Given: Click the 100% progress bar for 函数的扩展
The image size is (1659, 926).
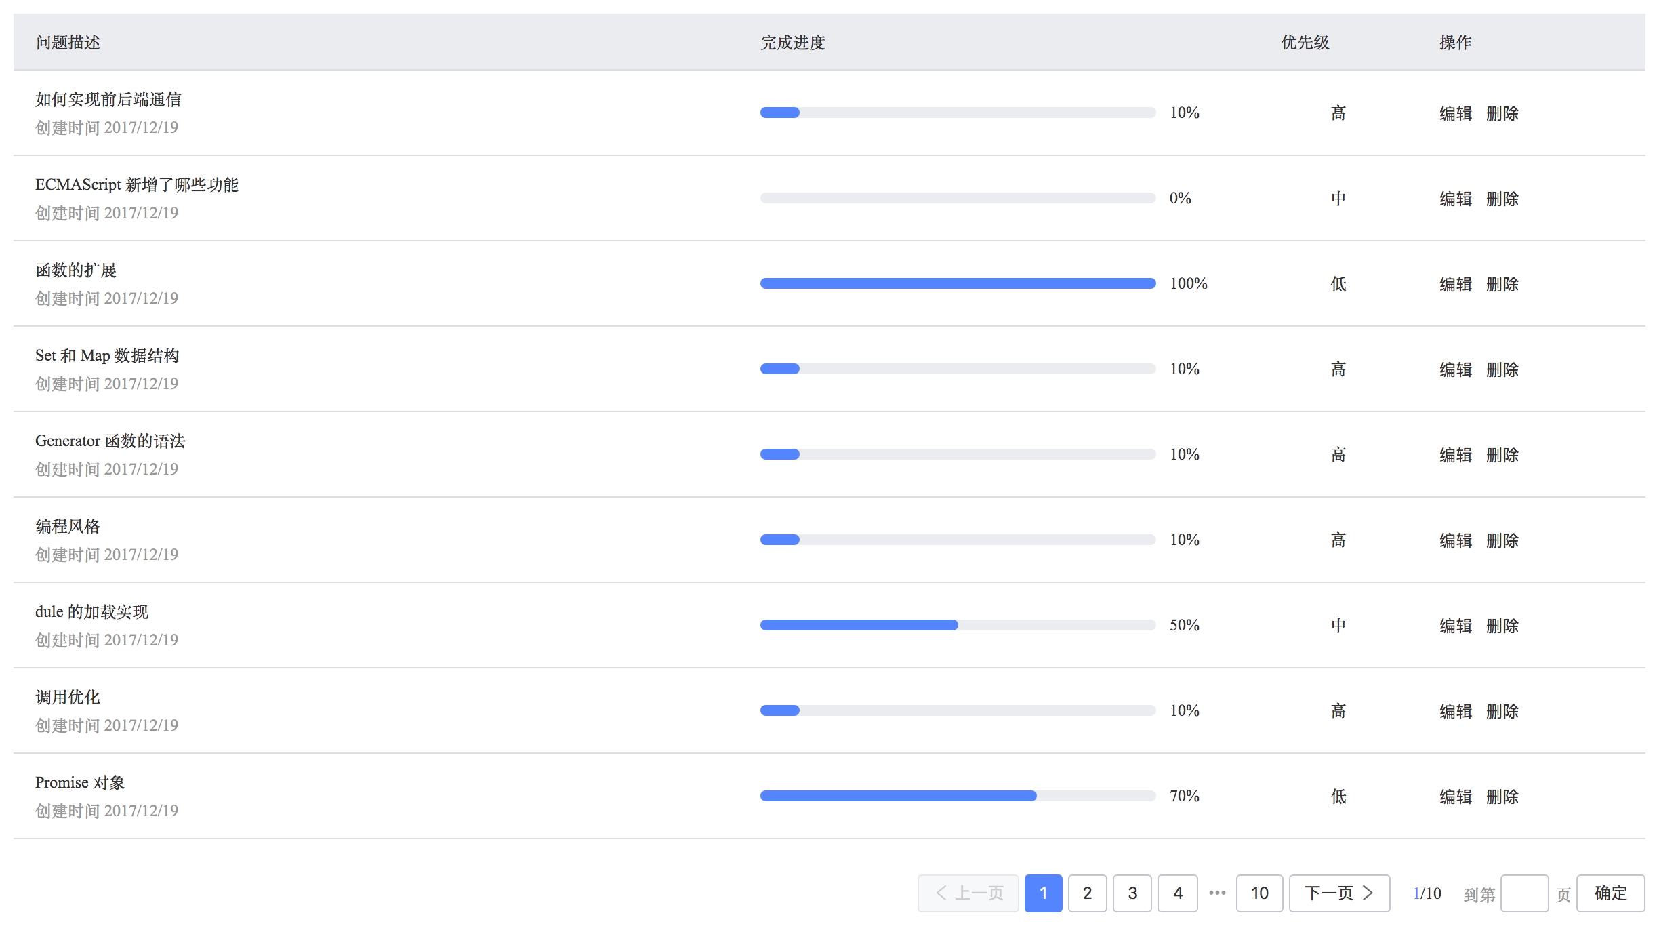Looking at the screenshot, I should 958,283.
